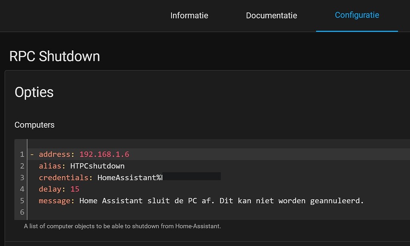This screenshot has width=410, height=246.
Task: Switch to the Informatie tab
Action: (x=189, y=15)
